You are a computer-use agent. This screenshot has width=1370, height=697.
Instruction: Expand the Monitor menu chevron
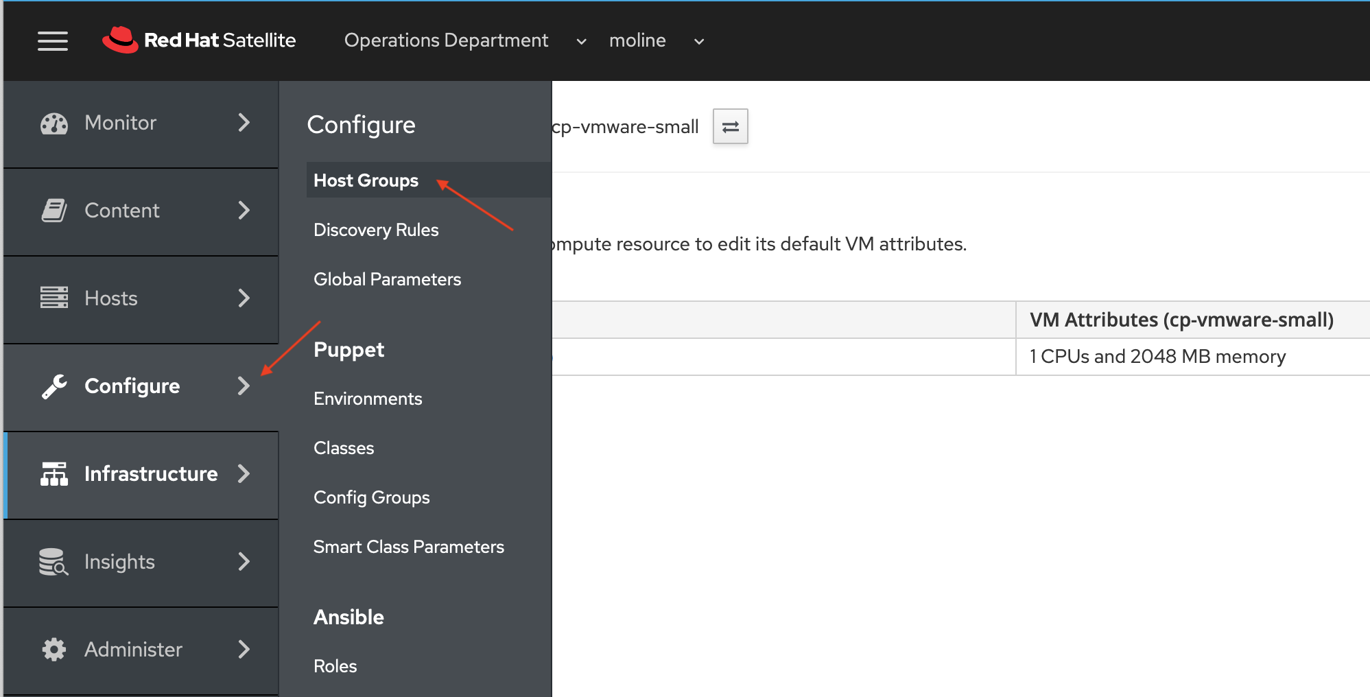coord(244,123)
